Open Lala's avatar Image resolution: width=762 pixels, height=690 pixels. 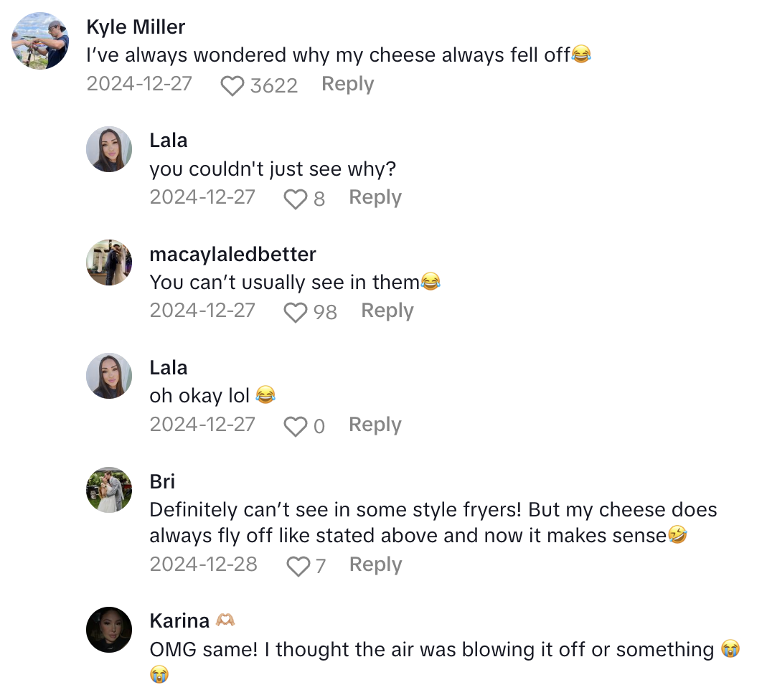pyautogui.click(x=109, y=148)
